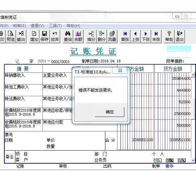Open the 工具(T) menu

click(x=55, y=26)
